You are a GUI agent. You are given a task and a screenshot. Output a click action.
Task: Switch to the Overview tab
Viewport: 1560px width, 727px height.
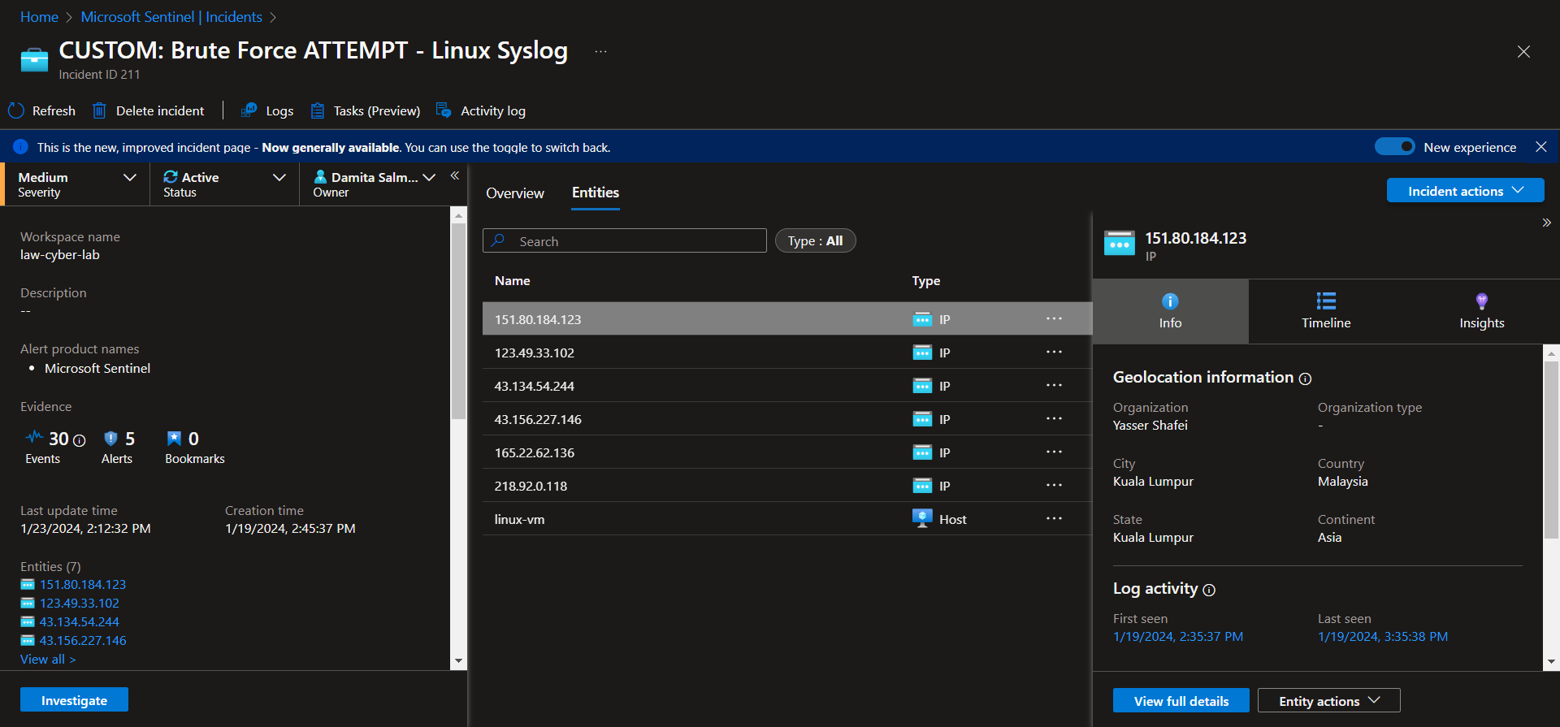coord(515,193)
